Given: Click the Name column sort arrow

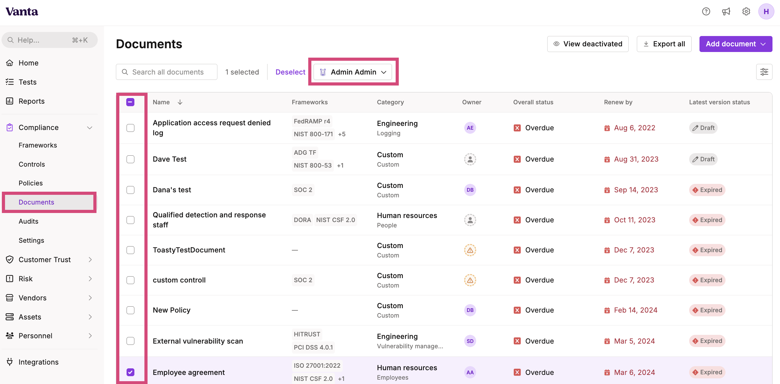Looking at the screenshot, I should [x=180, y=102].
